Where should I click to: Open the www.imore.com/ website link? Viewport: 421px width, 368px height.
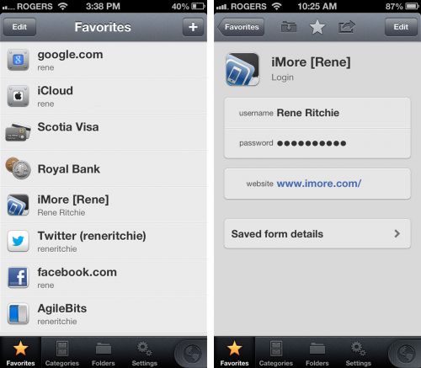pos(319,184)
